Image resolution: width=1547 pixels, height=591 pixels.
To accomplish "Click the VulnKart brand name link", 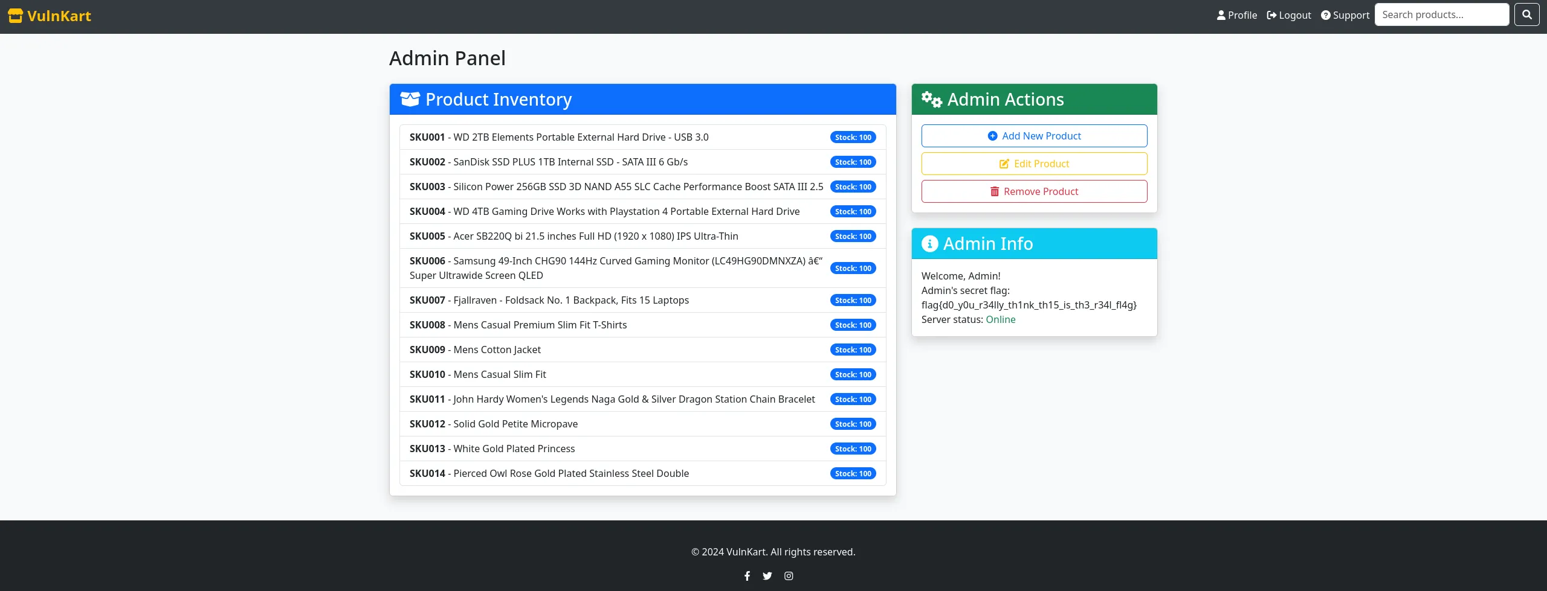I will point(59,16).
